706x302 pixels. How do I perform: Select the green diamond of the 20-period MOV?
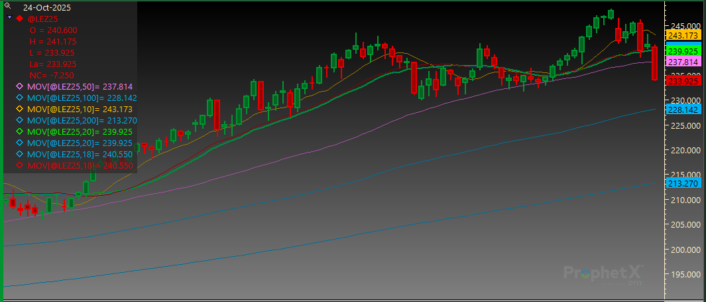tap(19, 132)
